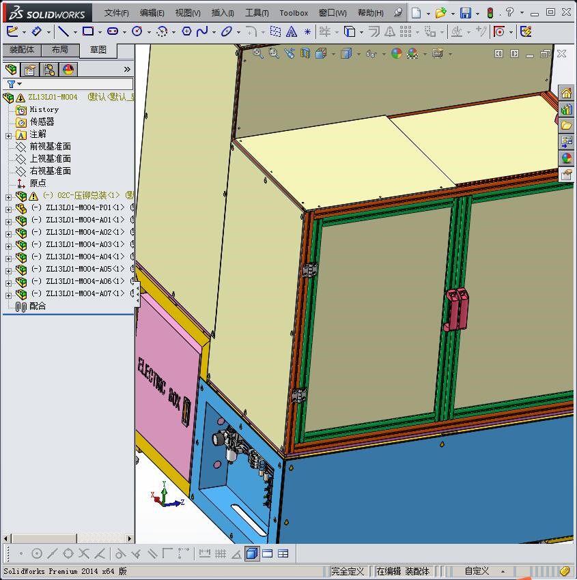This screenshot has height=580, width=577.
Task: Expand the 注解 annotations folder
Action: point(8,136)
